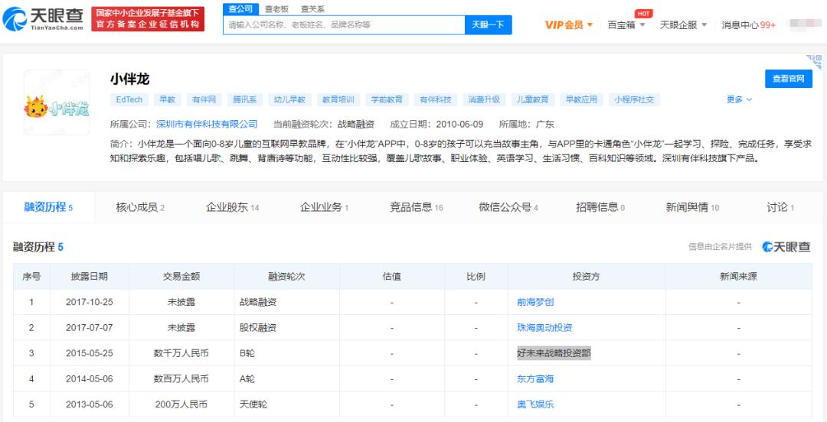Click the 融资历程 5 section heading
This screenshot has height=422, width=827.
pyautogui.click(x=38, y=247)
